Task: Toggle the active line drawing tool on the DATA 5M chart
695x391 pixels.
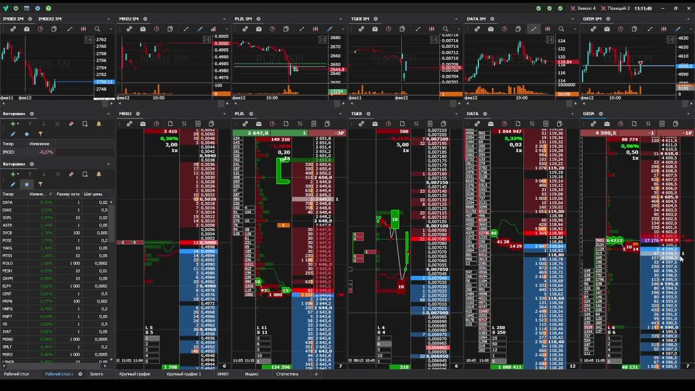Action: [534, 29]
